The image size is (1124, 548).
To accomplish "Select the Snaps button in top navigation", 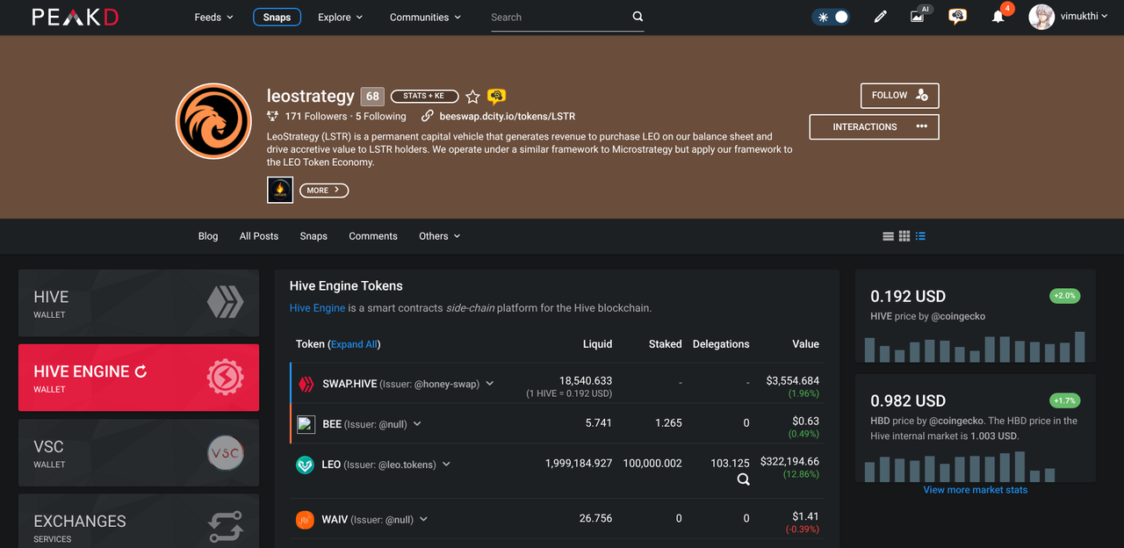I will point(277,17).
